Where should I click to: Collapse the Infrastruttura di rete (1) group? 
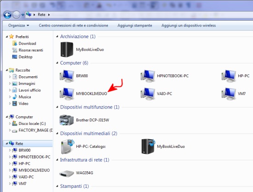pyautogui.click(x=57, y=160)
